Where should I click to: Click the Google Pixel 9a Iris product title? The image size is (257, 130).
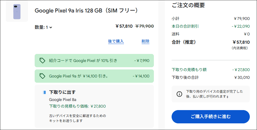tap(86, 11)
